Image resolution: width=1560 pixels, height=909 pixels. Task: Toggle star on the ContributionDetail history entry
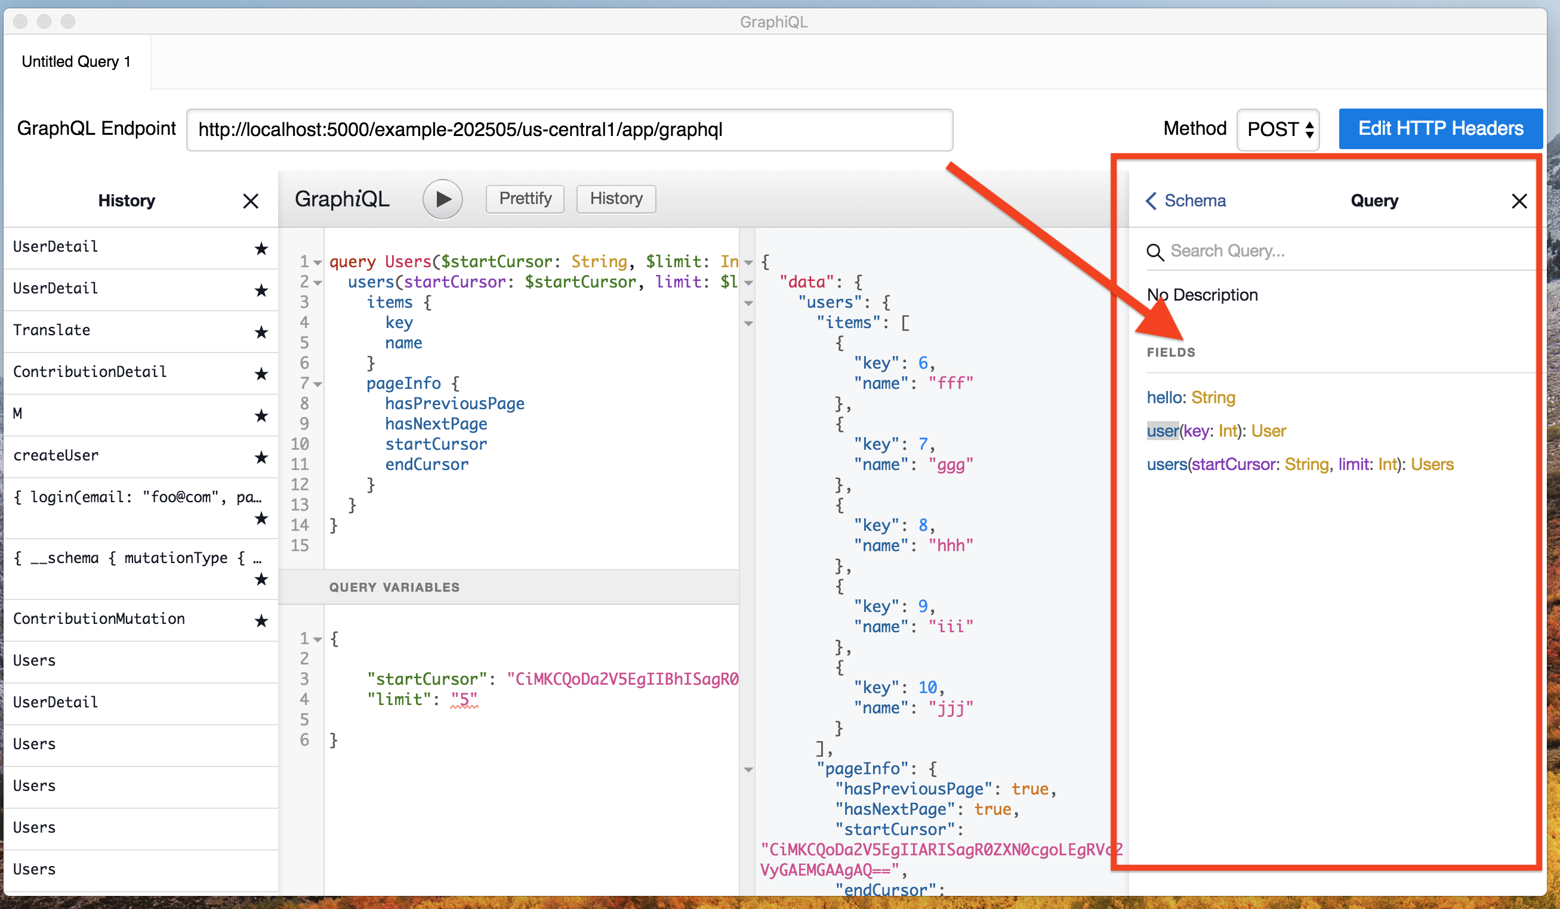click(x=261, y=374)
